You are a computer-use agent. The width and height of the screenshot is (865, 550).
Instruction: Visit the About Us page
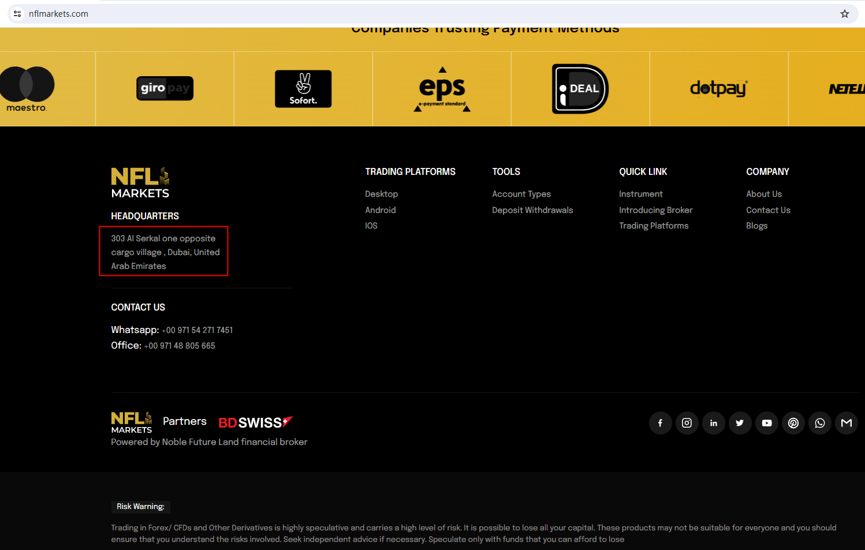[764, 194]
